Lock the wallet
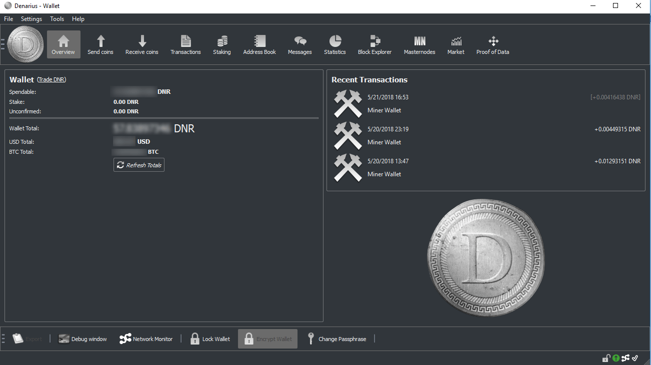The image size is (651, 365). 209,339
